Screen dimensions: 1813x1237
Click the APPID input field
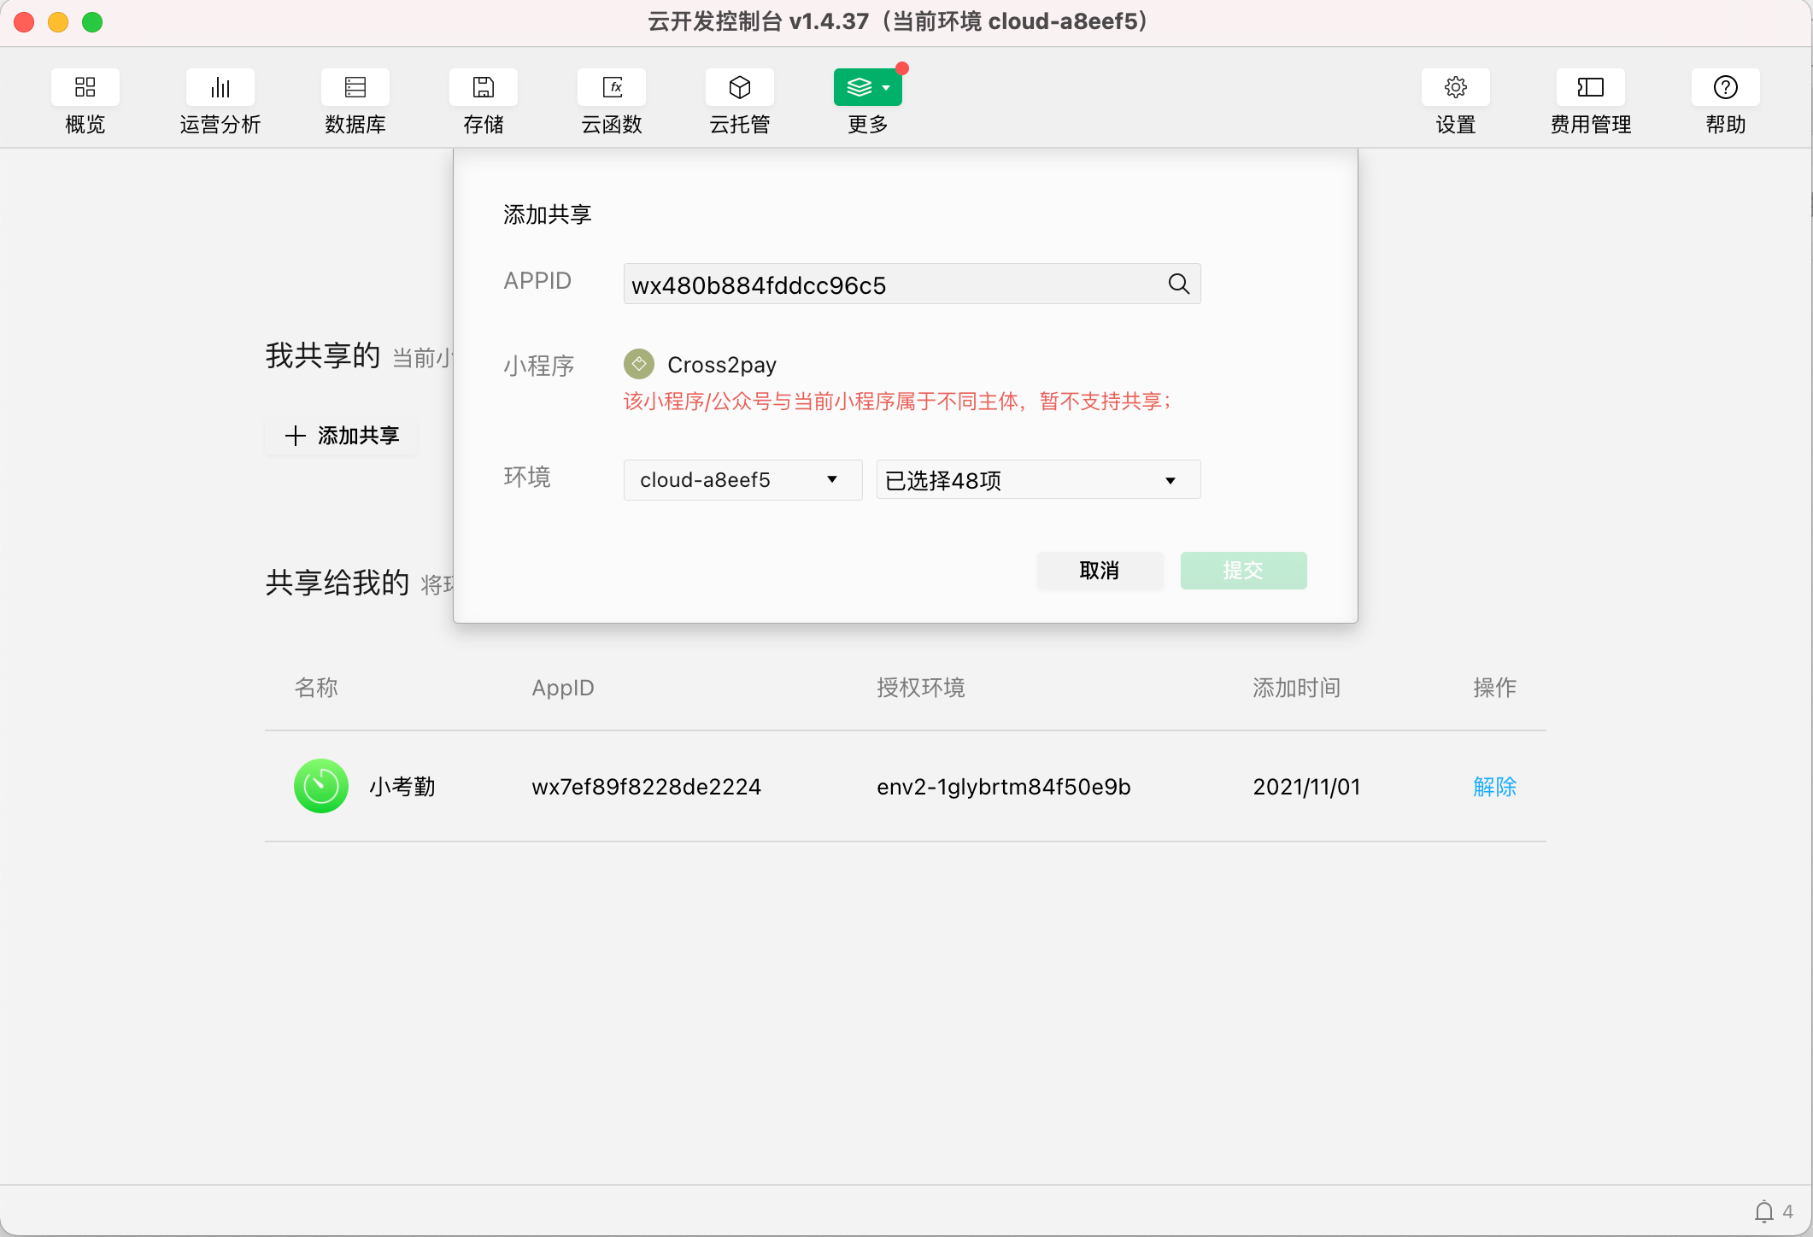889,284
